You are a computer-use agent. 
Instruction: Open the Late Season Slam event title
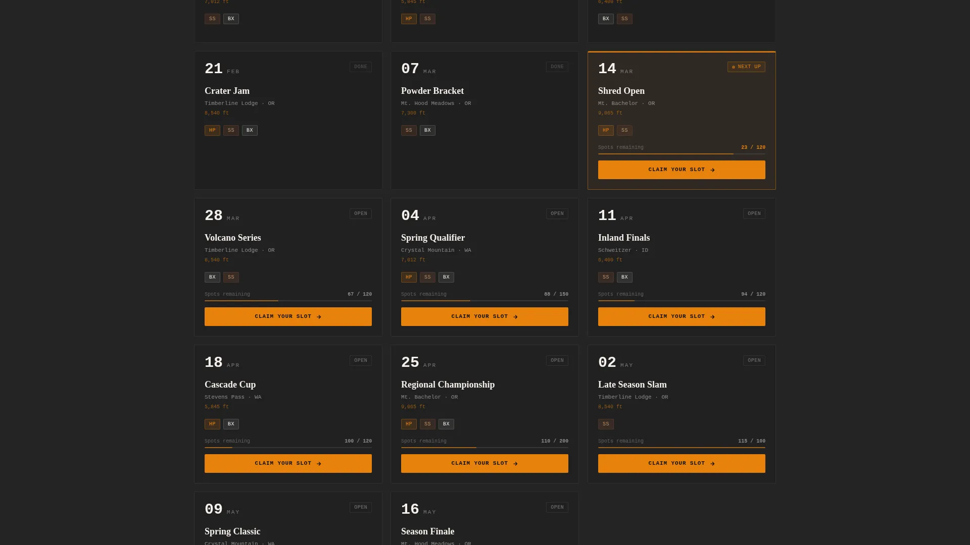coord(633,385)
